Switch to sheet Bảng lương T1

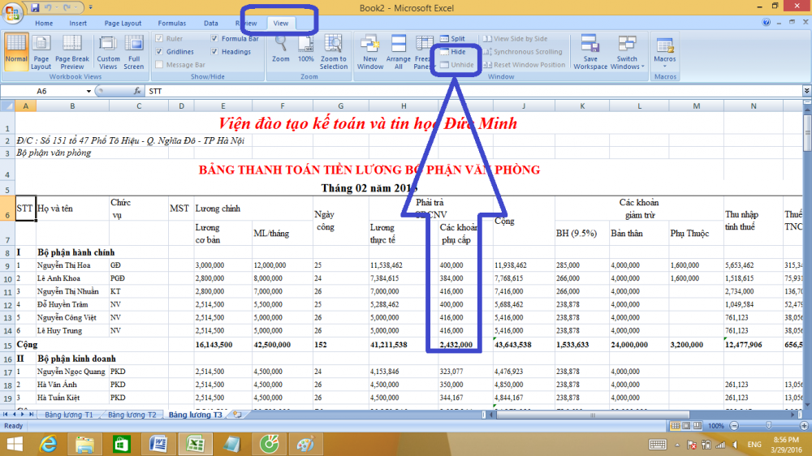click(x=68, y=415)
